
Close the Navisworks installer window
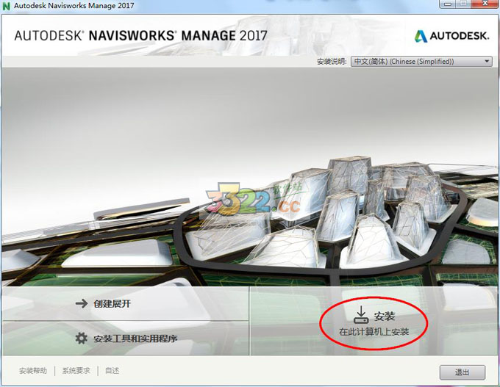click(485, 4)
